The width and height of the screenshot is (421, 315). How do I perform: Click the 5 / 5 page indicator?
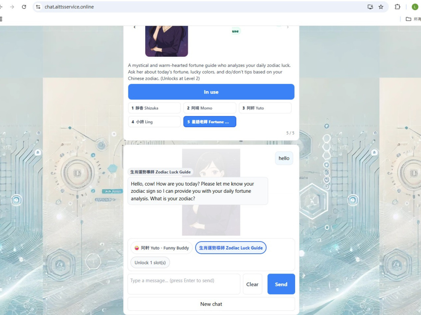[x=290, y=133]
